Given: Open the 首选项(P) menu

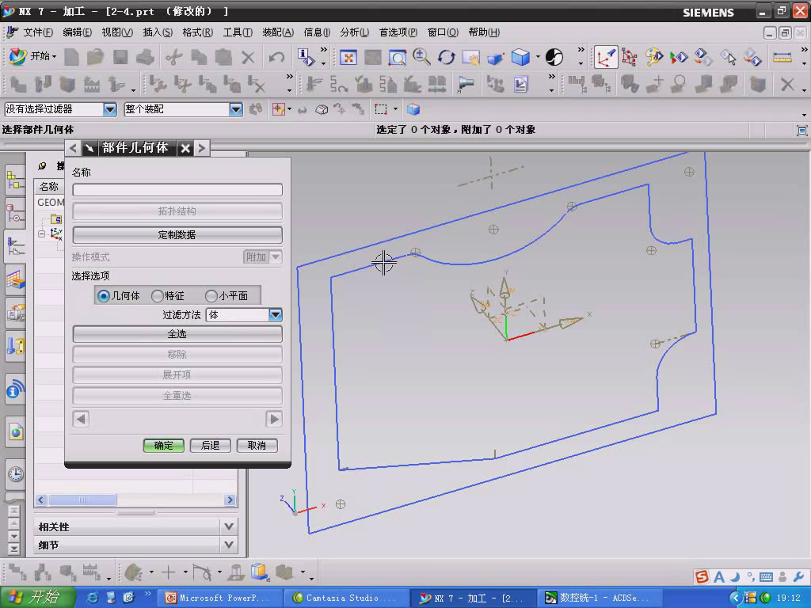Looking at the screenshot, I should 398,32.
